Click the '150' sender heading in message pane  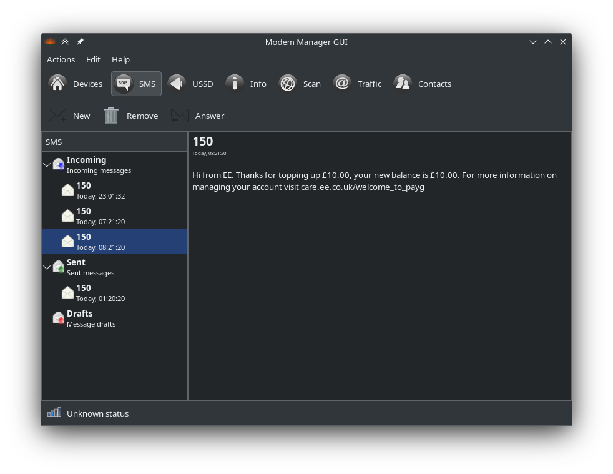[x=202, y=141]
